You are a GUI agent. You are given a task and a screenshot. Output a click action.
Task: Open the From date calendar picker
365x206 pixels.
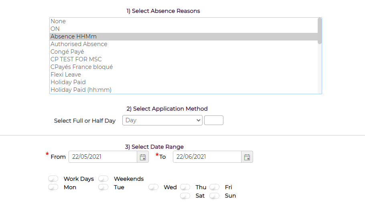(x=143, y=157)
